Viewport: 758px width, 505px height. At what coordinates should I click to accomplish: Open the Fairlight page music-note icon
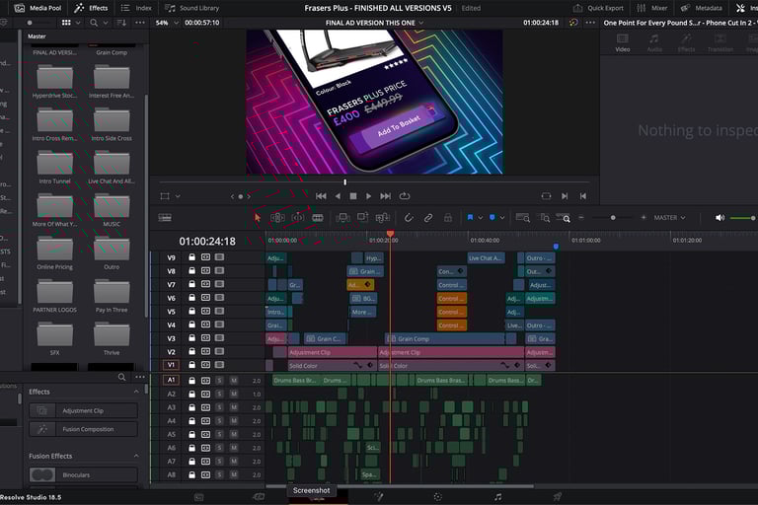pos(497,496)
